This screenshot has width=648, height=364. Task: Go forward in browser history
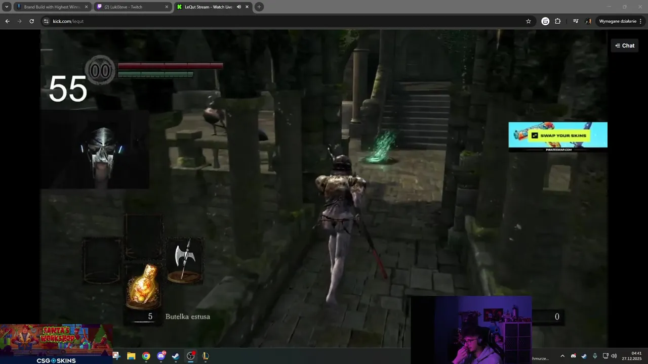pyautogui.click(x=19, y=21)
